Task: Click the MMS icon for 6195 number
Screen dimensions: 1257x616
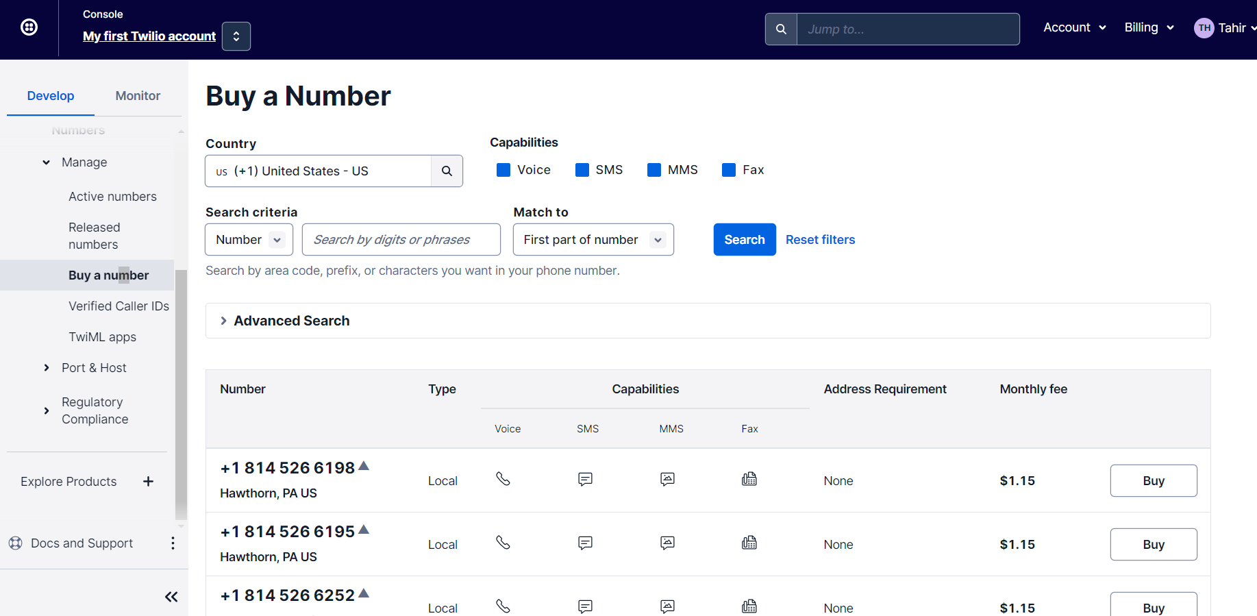Action: pyautogui.click(x=667, y=543)
